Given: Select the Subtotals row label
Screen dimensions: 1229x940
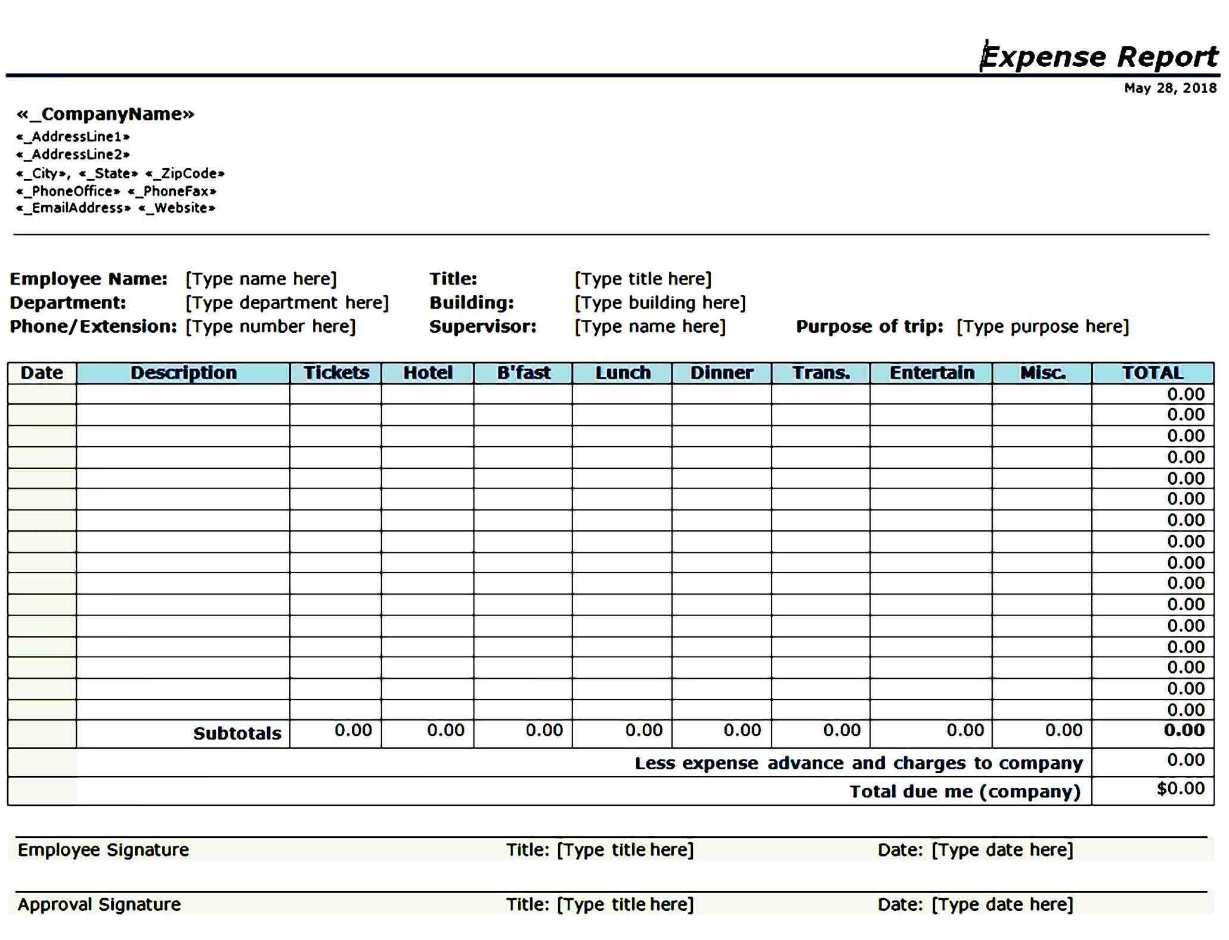Looking at the screenshot, I should point(239,734).
